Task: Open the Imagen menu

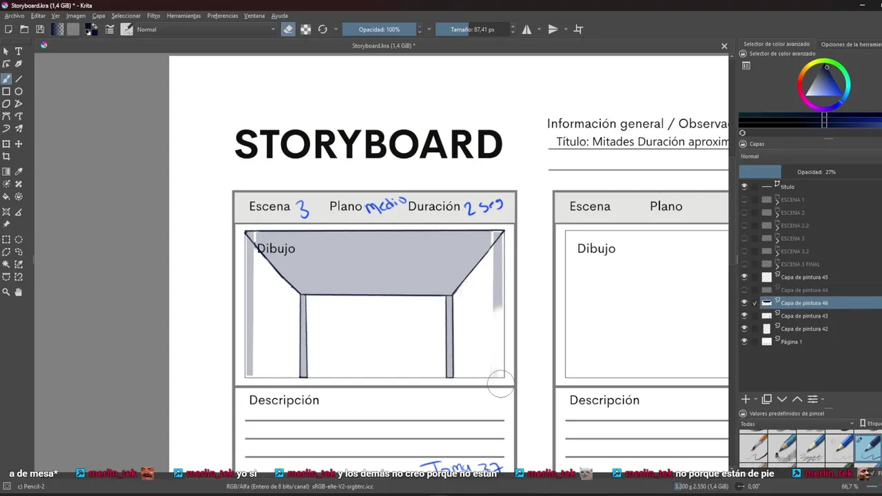Action: (76, 16)
